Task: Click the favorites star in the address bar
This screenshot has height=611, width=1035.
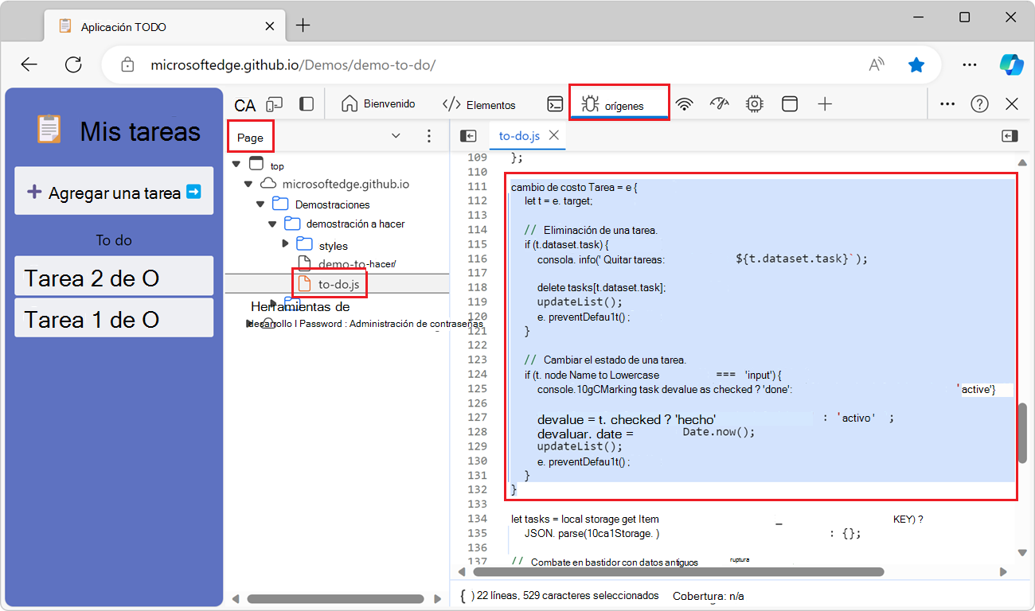Action: [x=916, y=65]
